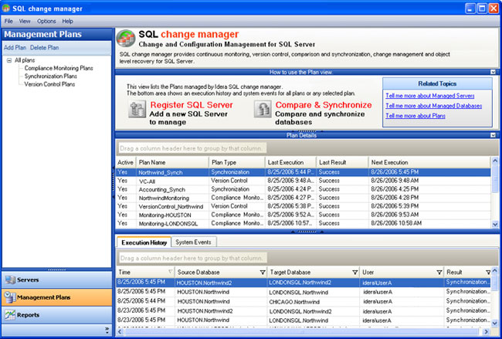Open the Target Database column filter
Screen dimensions: 502x339
pos(354,273)
